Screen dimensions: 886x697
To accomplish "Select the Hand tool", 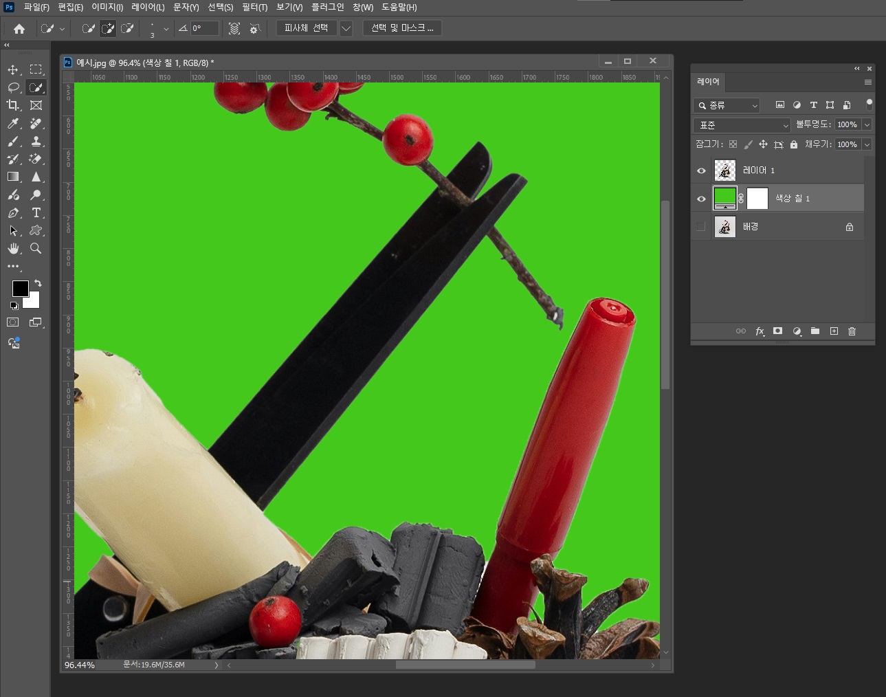I will coord(13,249).
